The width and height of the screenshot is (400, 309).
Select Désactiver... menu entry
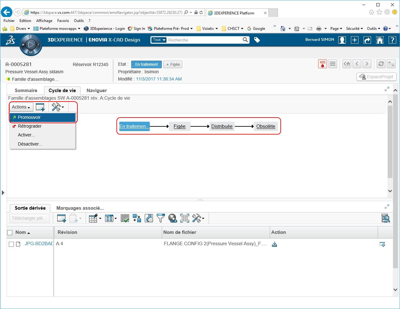42,144
